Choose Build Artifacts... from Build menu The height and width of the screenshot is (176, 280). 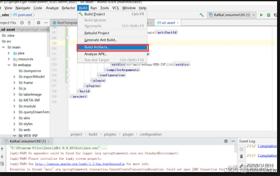[112, 47]
